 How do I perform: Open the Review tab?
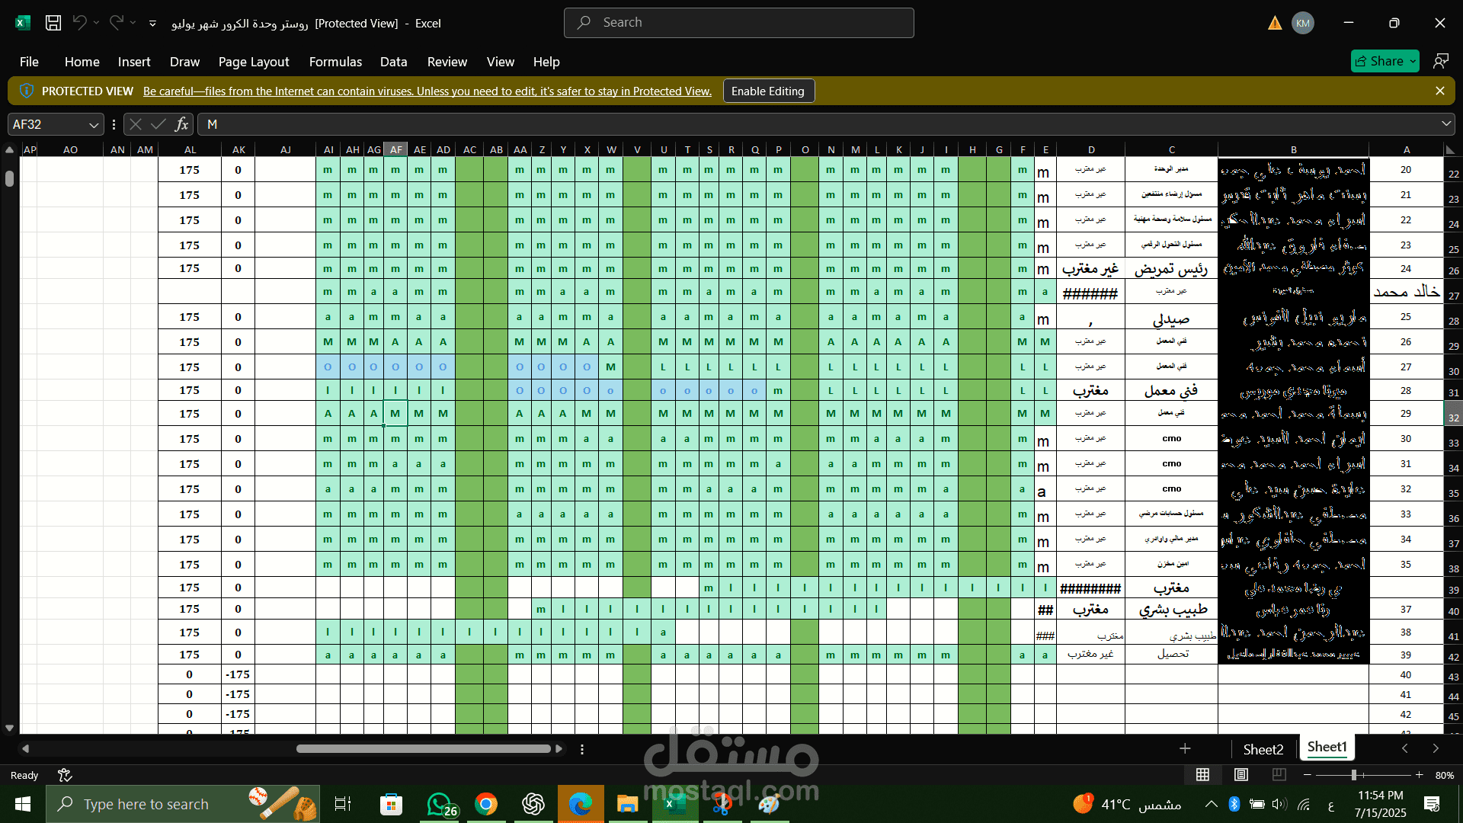pos(447,62)
